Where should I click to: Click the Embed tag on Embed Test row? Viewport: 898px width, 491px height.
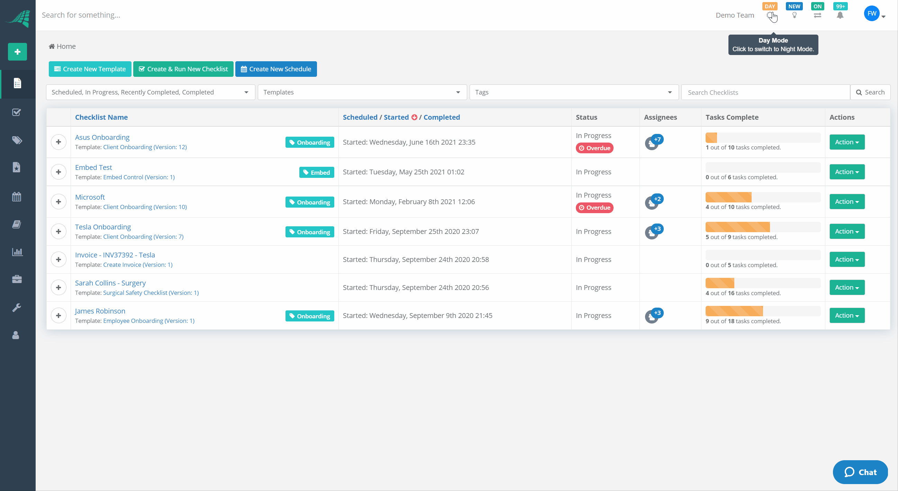pyautogui.click(x=317, y=173)
